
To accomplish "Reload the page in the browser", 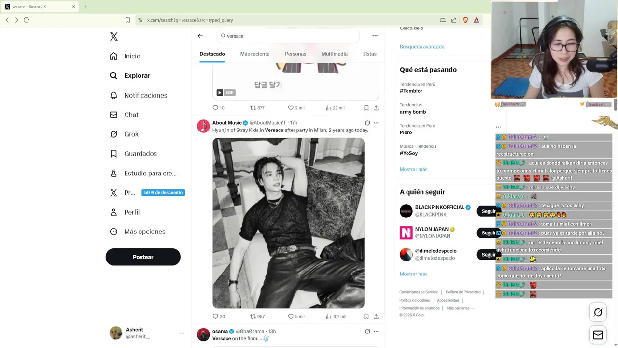I will pos(27,20).
